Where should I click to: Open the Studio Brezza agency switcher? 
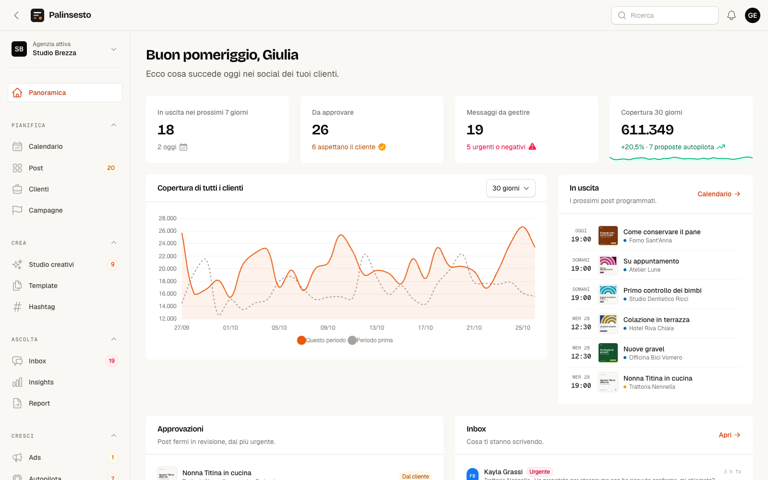[65, 49]
